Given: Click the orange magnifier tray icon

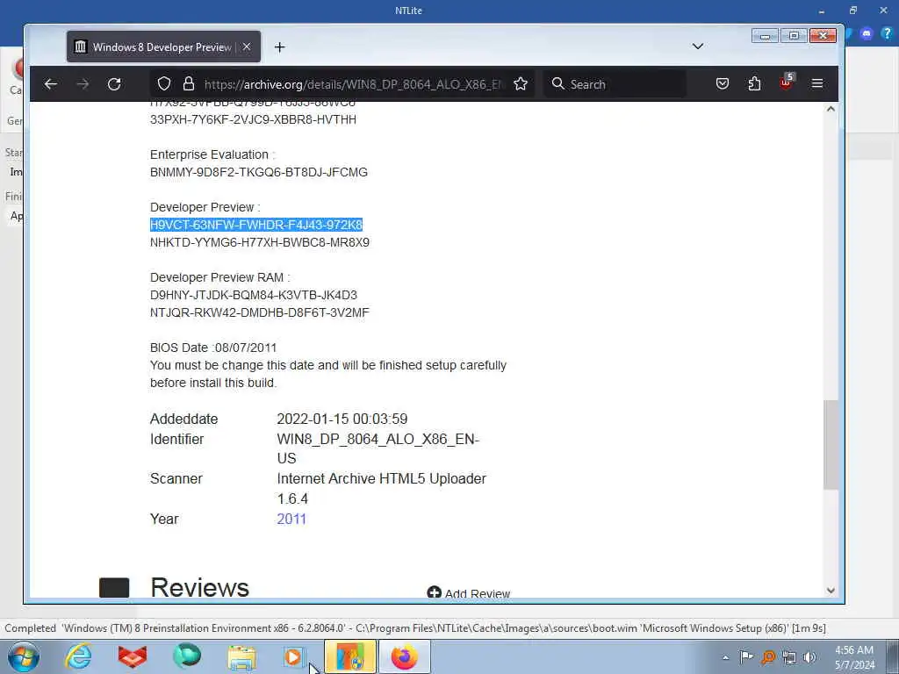Looking at the screenshot, I should coord(767,657).
